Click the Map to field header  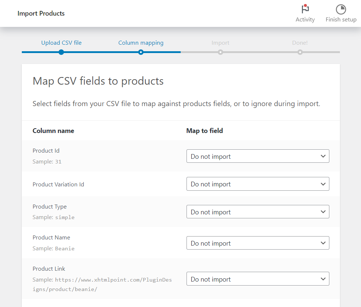(x=204, y=131)
